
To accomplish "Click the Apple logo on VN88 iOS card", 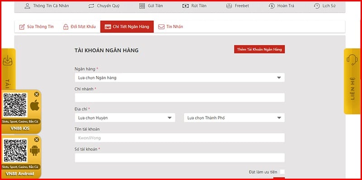I will pos(35,106).
